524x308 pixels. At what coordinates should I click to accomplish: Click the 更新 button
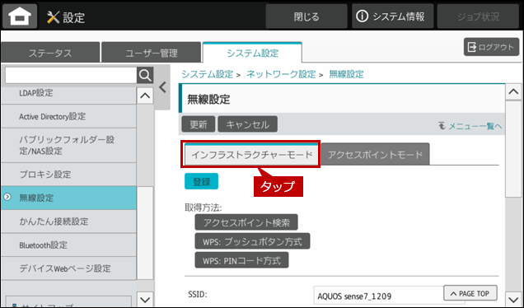[x=199, y=124]
